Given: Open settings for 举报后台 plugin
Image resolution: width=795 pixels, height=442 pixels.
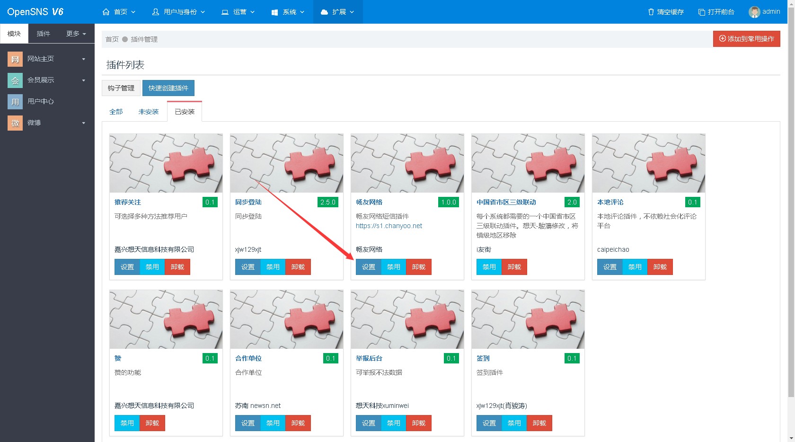Looking at the screenshot, I should 369,423.
